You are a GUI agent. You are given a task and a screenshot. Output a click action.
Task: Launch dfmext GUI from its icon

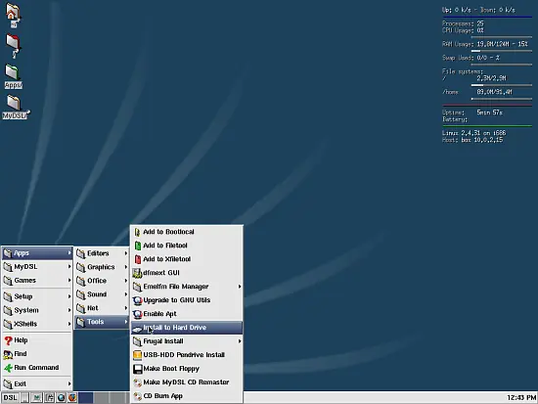click(x=137, y=273)
